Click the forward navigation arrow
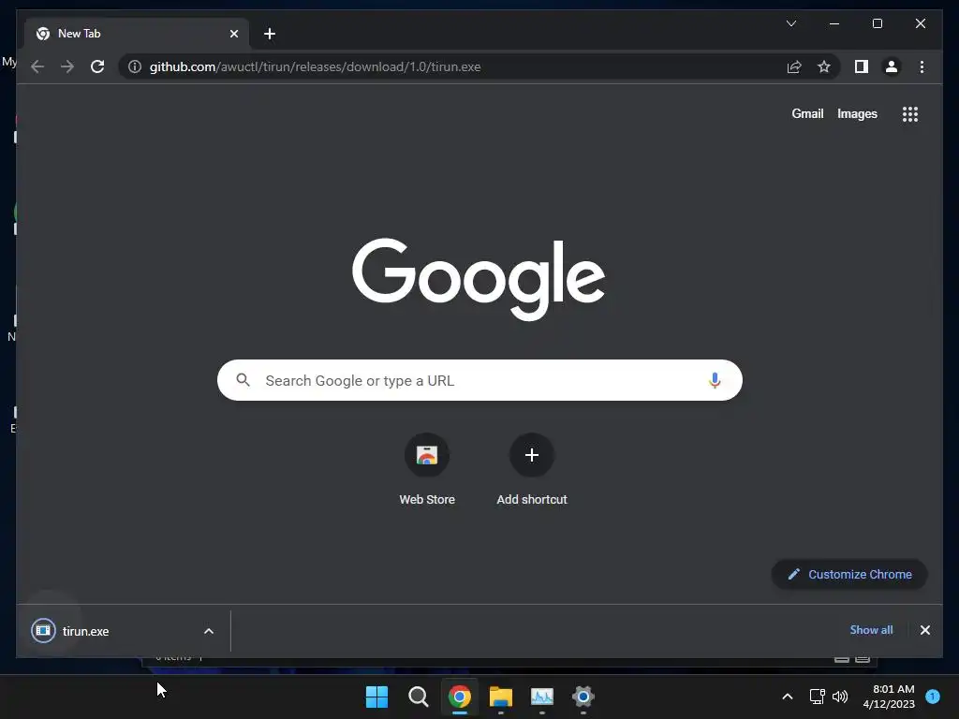Screen dimensions: 959x719 [x=67, y=66]
